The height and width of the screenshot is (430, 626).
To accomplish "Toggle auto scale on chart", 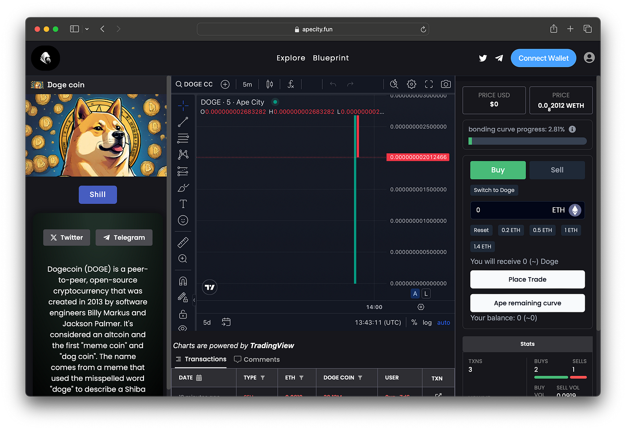I will coord(444,322).
